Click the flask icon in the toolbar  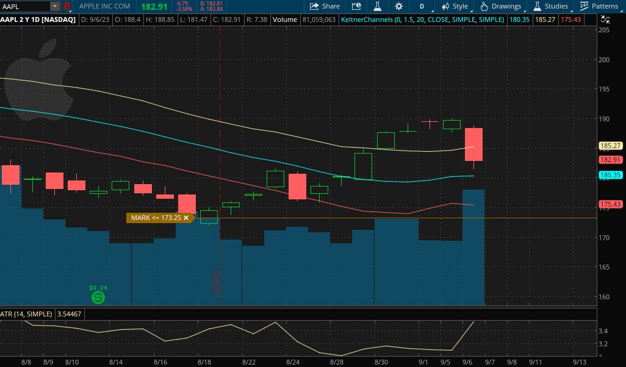point(377,6)
